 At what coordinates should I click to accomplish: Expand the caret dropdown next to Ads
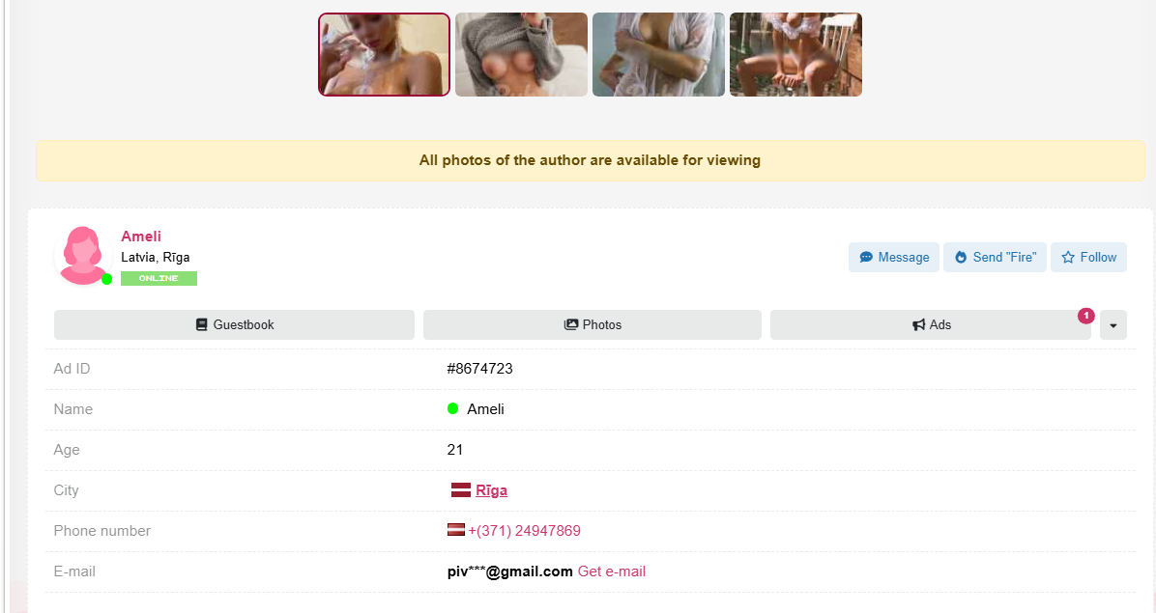coord(1113,325)
